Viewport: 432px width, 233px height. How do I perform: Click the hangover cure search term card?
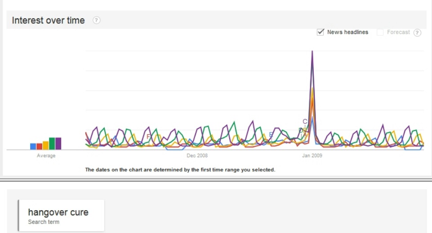pyautogui.click(x=61, y=215)
